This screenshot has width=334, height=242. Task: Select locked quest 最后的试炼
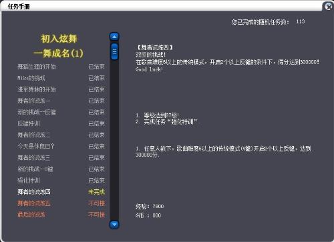[x=31, y=215]
